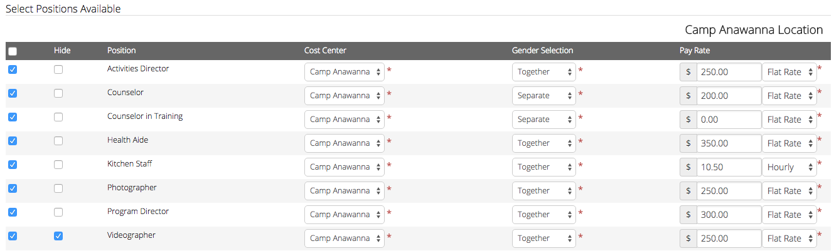Focus Counselor in Training pay rate field
Screen dimensions: 834x251
click(x=729, y=120)
